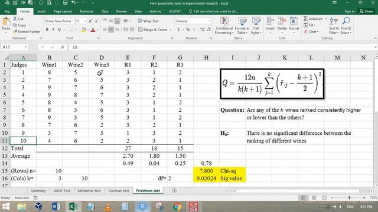Click Sign in link
Viewport: 378px width, 212px height.
coord(349,11)
